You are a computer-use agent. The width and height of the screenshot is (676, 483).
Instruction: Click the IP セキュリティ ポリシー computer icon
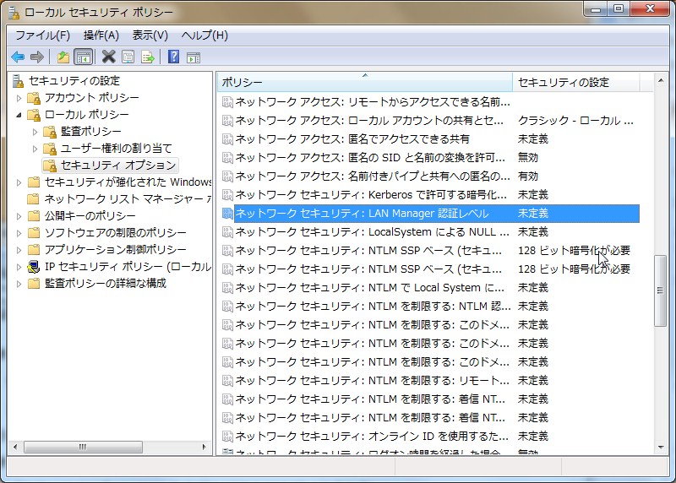click(34, 267)
